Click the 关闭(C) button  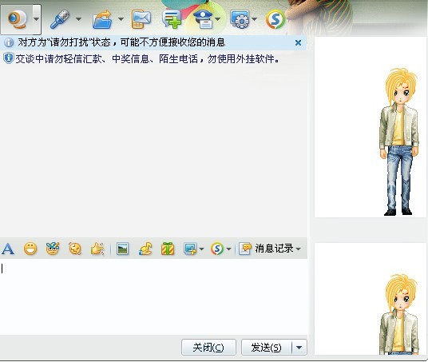coord(208,348)
